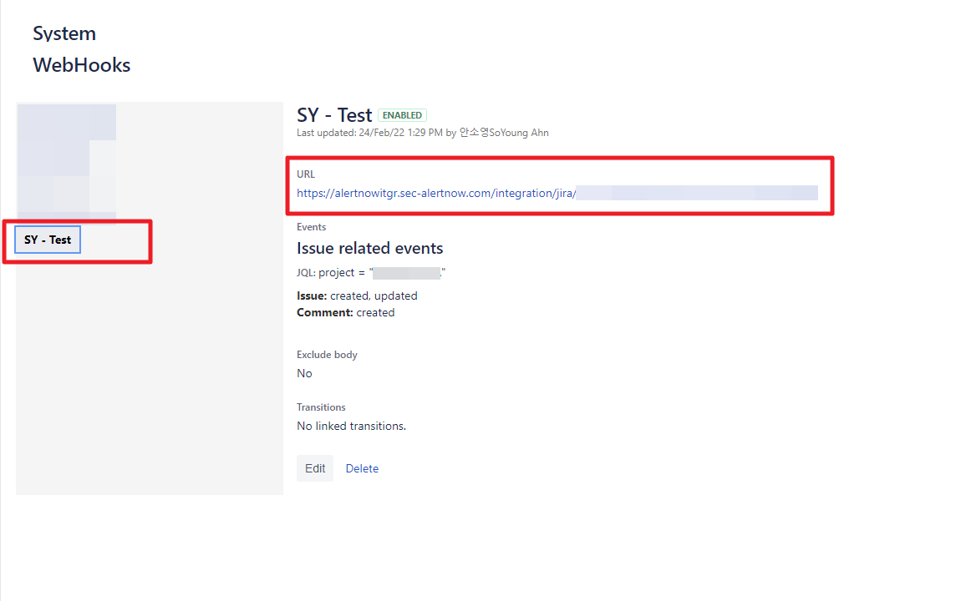The image size is (956, 601).
Task: Click the No linked transitions text
Action: pos(351,426)
